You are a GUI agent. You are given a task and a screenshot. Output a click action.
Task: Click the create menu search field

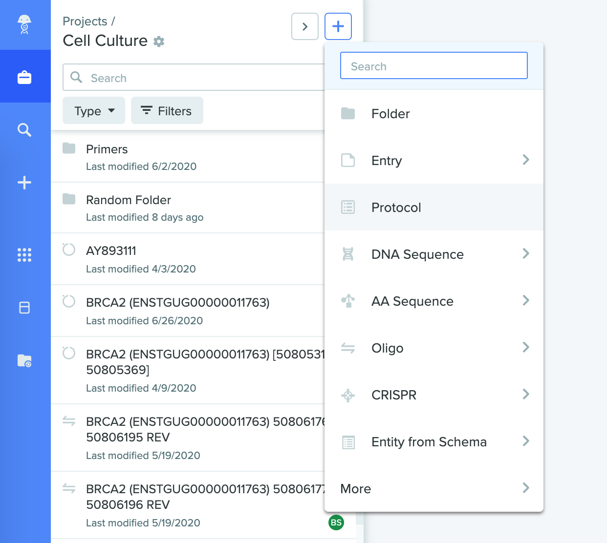[434, 66]
